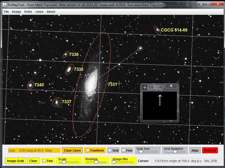Open the Image menu
The height and width of the screenshot is (168, 225).
point(16,12)
